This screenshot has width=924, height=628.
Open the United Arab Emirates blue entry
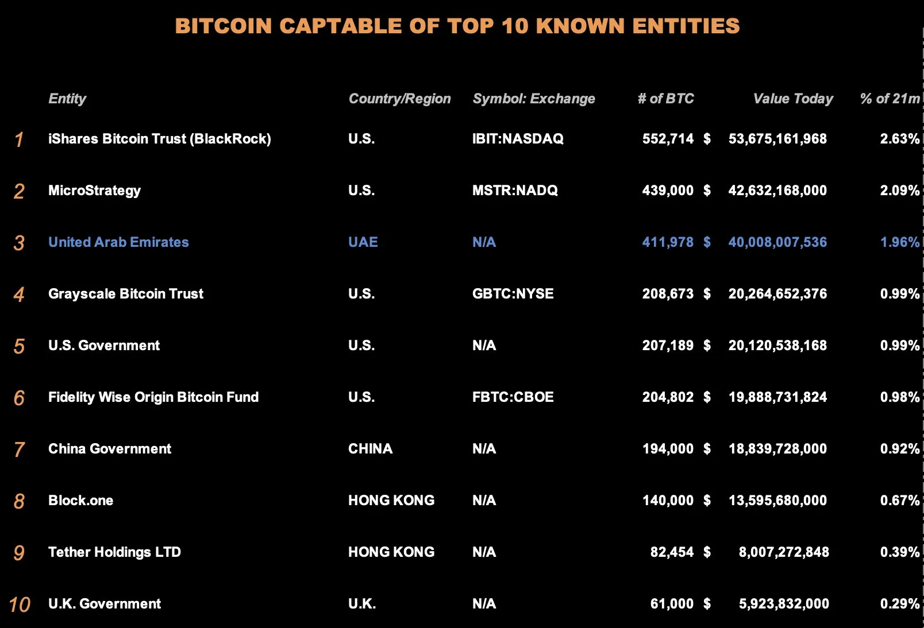coord(118,242)
